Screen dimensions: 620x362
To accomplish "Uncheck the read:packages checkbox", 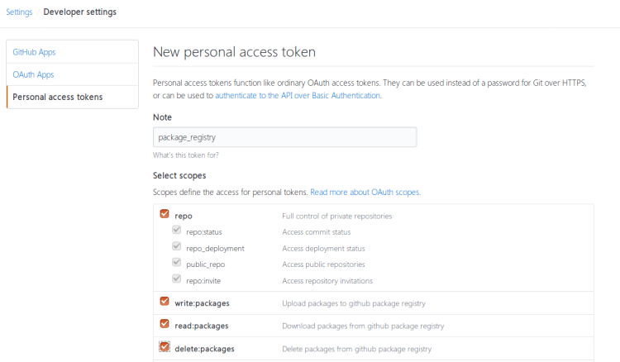I will click(165, 324).
